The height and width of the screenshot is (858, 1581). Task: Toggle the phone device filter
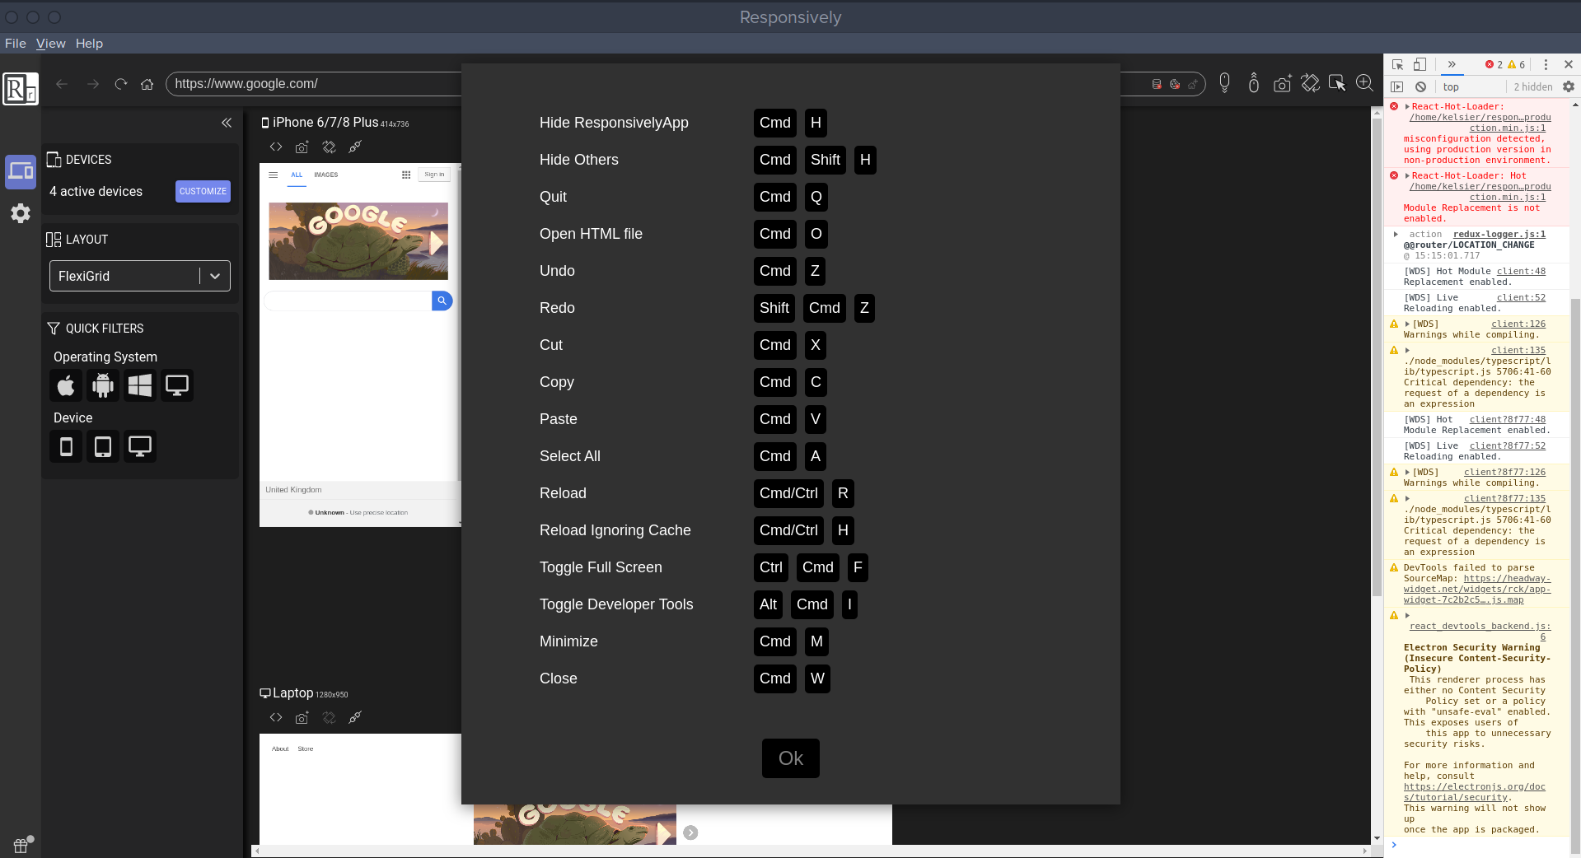[66, 446]
